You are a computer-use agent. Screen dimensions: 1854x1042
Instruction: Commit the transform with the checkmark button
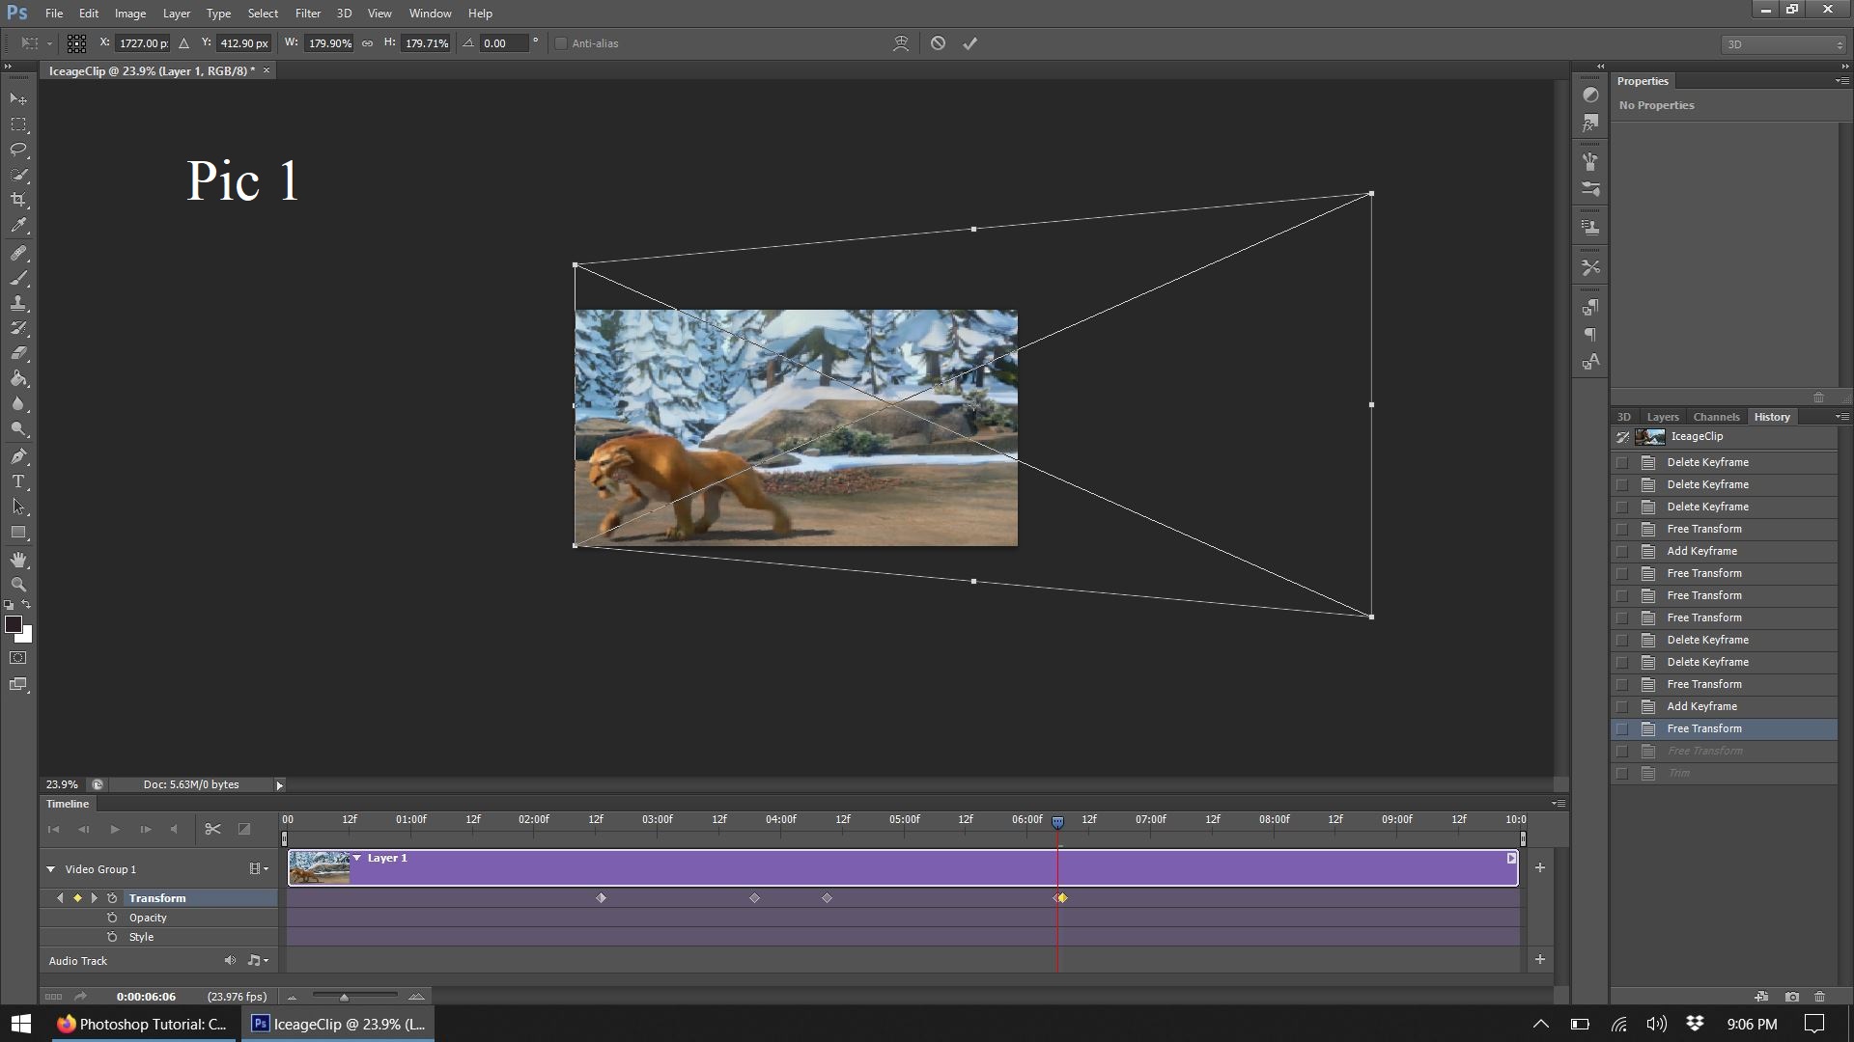(970, 43)
